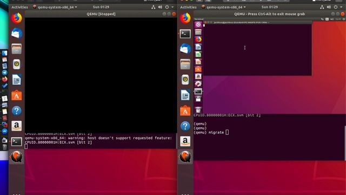Select the QEMU app icon in left dock
The width and height of the screenshot is (346, 195).
click(x=17, y=157)
